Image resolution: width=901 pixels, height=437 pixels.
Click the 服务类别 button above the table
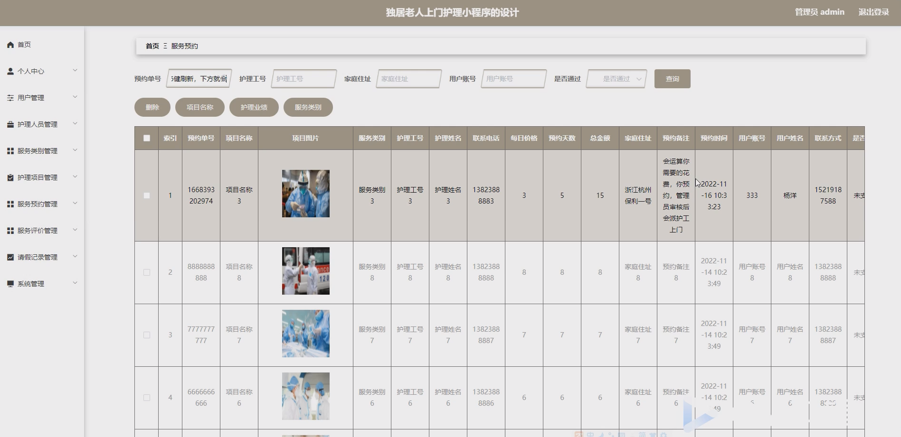308,107
